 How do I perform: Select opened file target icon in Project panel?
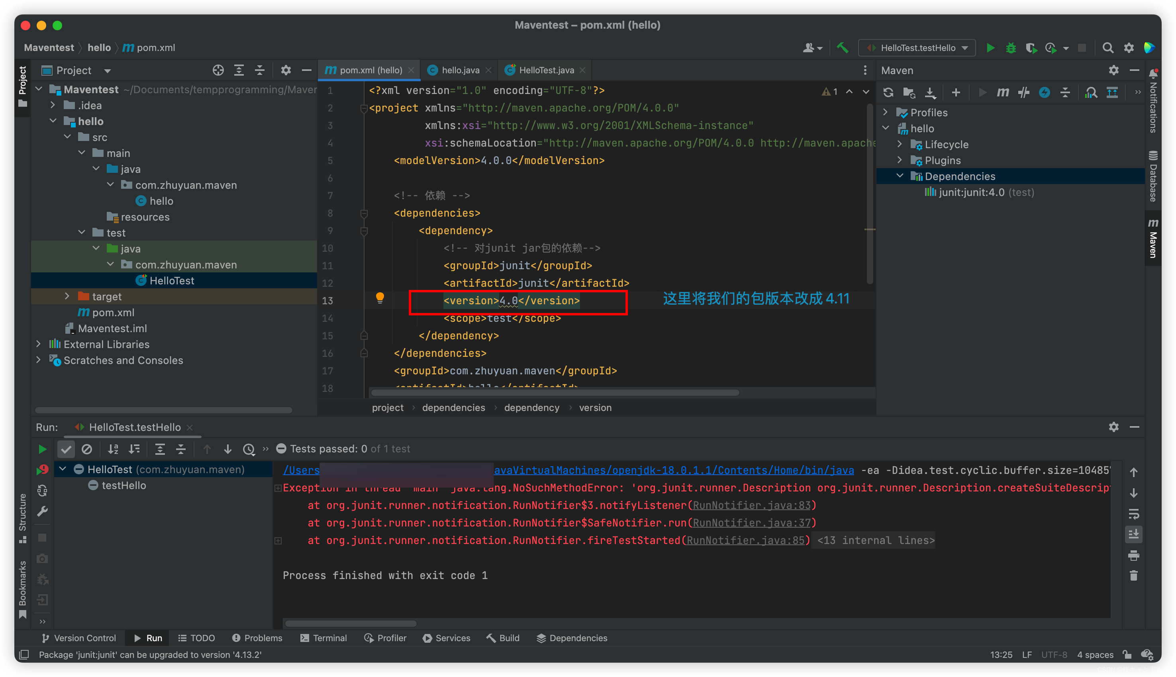click(x=218, y=70)
